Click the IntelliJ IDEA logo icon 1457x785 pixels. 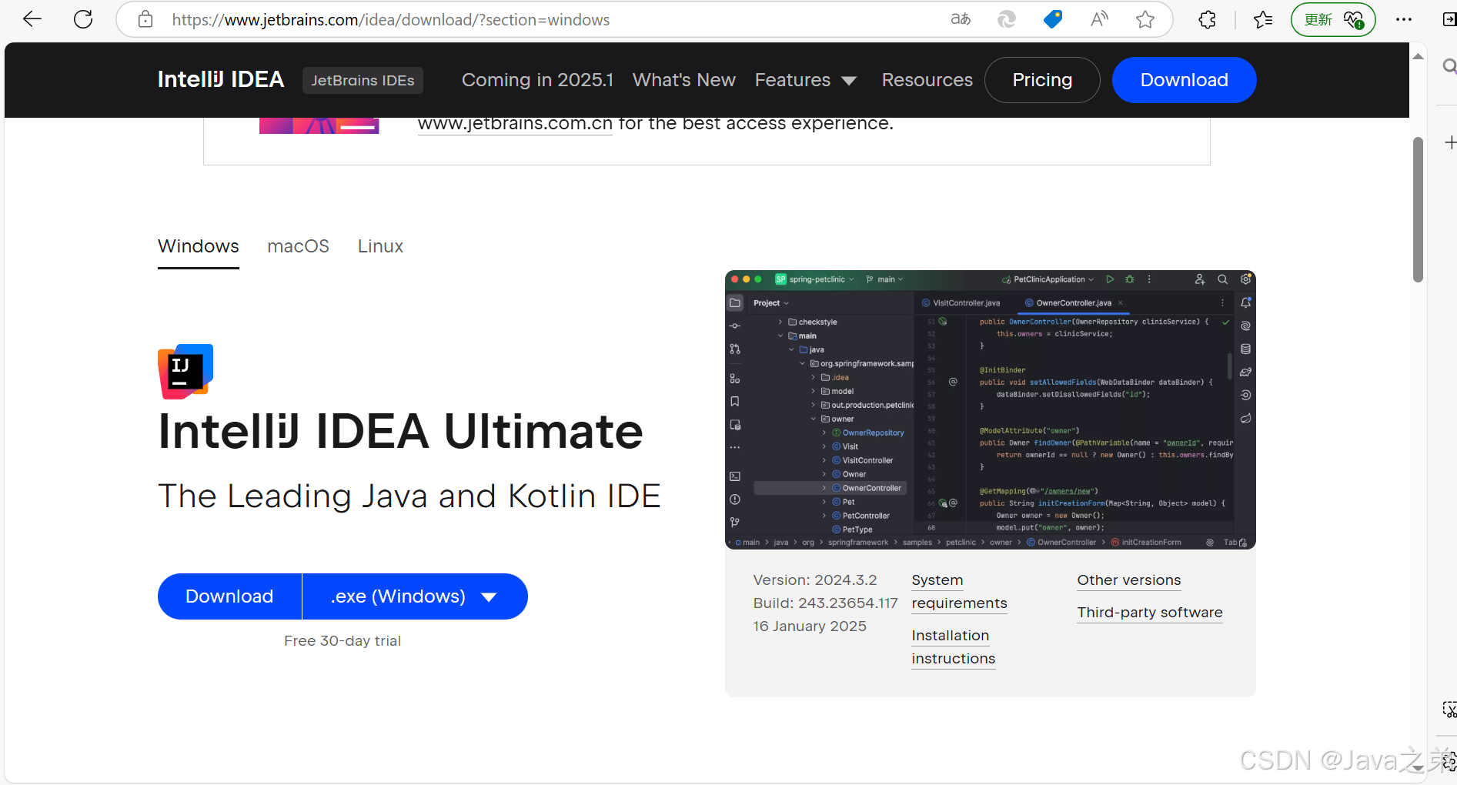point(185,372)
